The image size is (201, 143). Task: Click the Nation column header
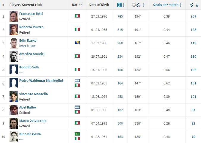(x=77, y=5)
